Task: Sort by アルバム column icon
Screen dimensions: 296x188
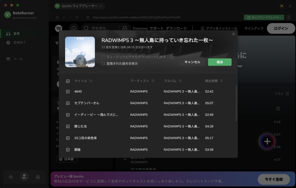Action: pos(180,81)
